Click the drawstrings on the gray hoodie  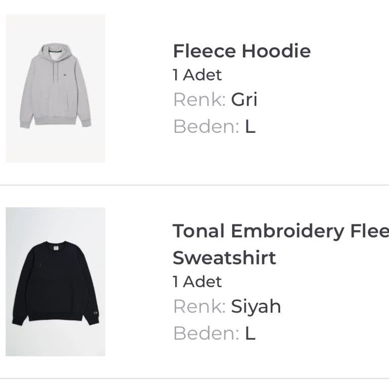(x=56, y=71)
